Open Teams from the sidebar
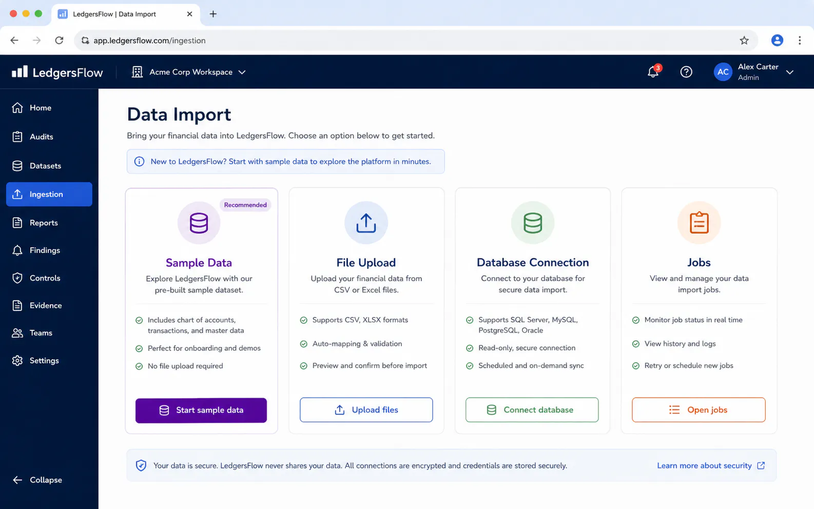 click(49, 333)
